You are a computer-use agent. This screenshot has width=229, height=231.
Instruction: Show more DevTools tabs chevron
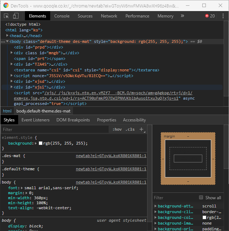182,16
